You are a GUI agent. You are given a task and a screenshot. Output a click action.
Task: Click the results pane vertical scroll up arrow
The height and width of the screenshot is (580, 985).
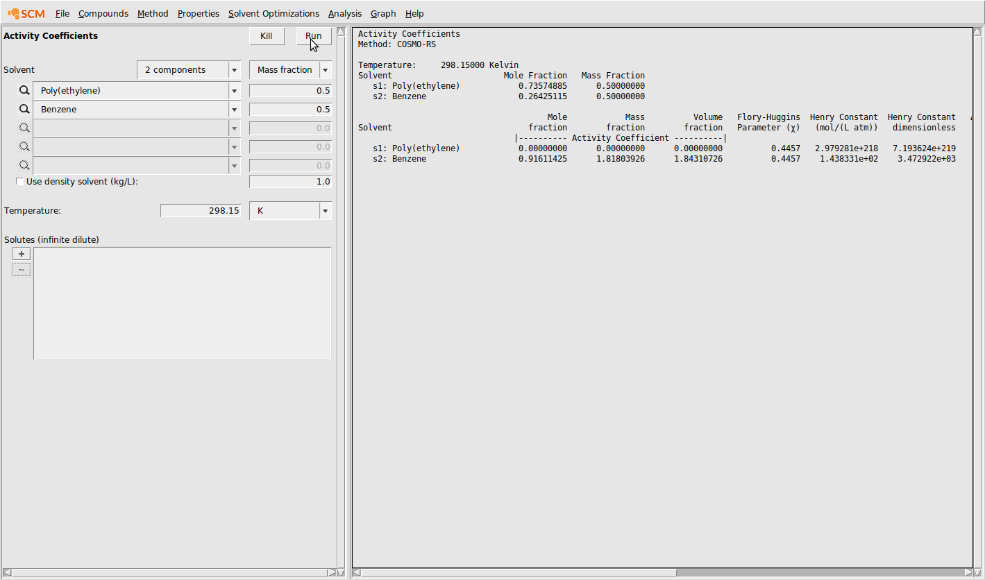click(x=978, y=31)
